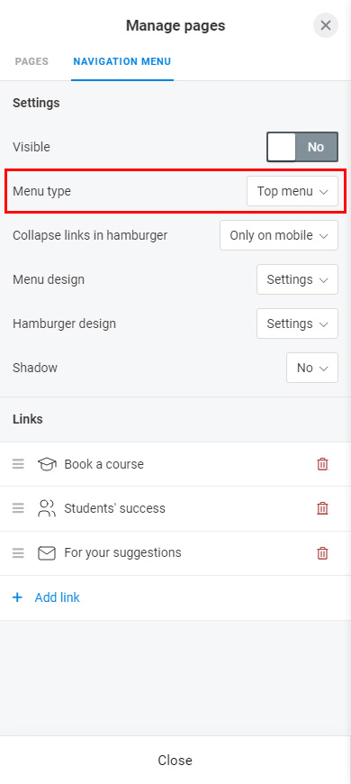Screen dimensions: 351x784
Task: Delete the For your suggestions link
Action: pos(322,553)
